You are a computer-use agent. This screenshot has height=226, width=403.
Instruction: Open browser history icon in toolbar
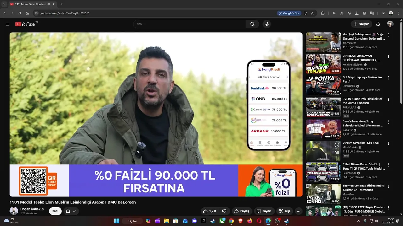pyautogui.click(x=349, y=13)
